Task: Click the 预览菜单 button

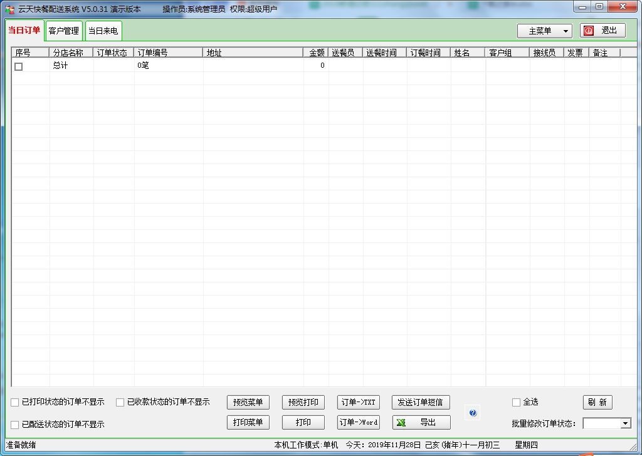Action: coord(248,402)
